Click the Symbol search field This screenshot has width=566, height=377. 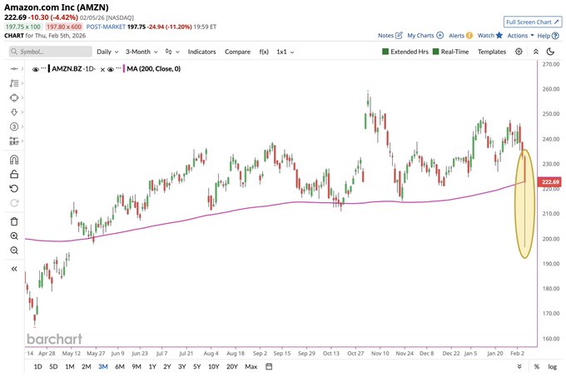(x=51, y=52)
